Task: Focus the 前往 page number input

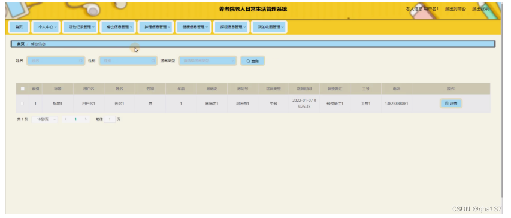Action: pyautogui.click(x=110, y=120)
